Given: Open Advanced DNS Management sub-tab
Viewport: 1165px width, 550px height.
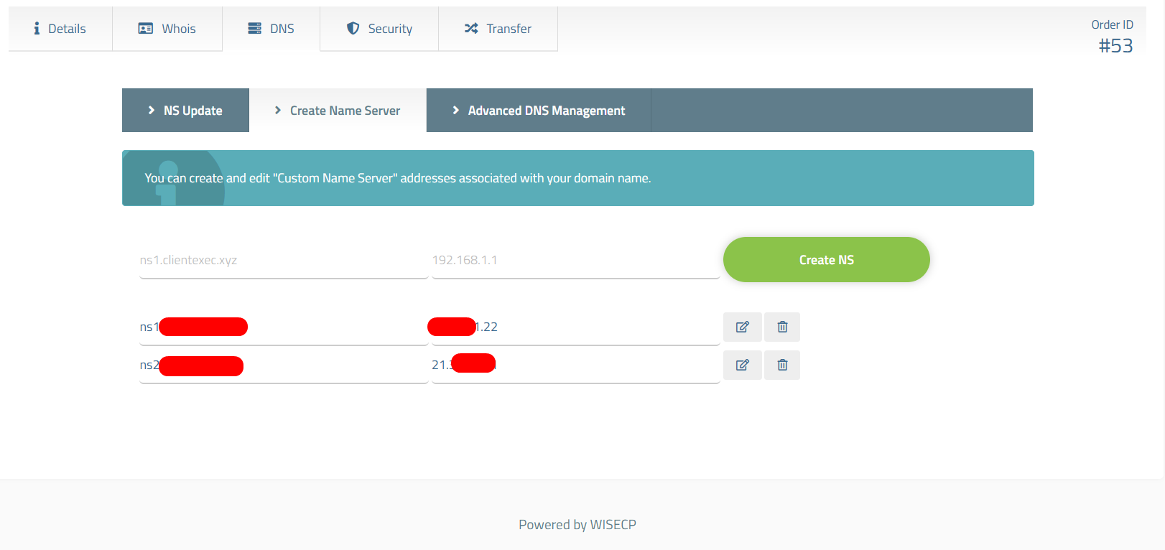Looking at the screenshot, I should pos(539,111).
